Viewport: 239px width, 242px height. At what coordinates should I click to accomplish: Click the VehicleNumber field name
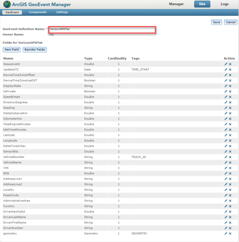point(14,157)
